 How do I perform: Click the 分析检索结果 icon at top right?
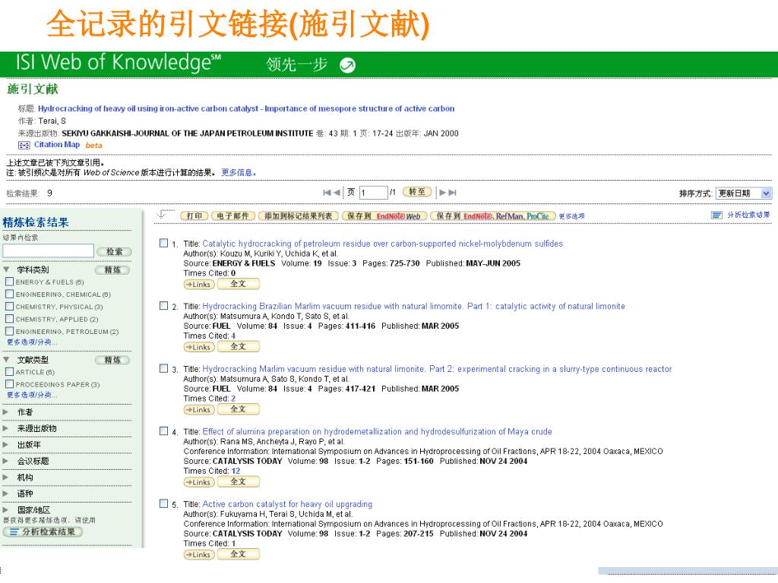click(716, 215)
